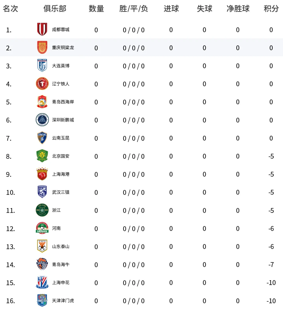Select the 上海申花 club badge
The height and width of the screenshot is (309, 283).
click(x=42, y=282)
